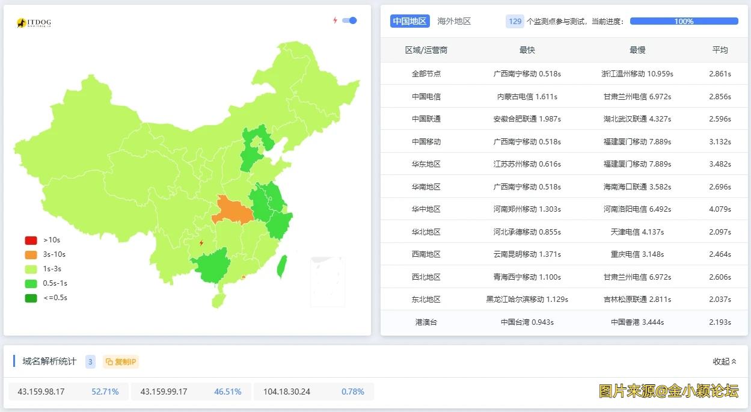Click the red >10s legend swatch
Image resolution: width=751 pixels, height=412 pixels.
(x=31, y=240)
